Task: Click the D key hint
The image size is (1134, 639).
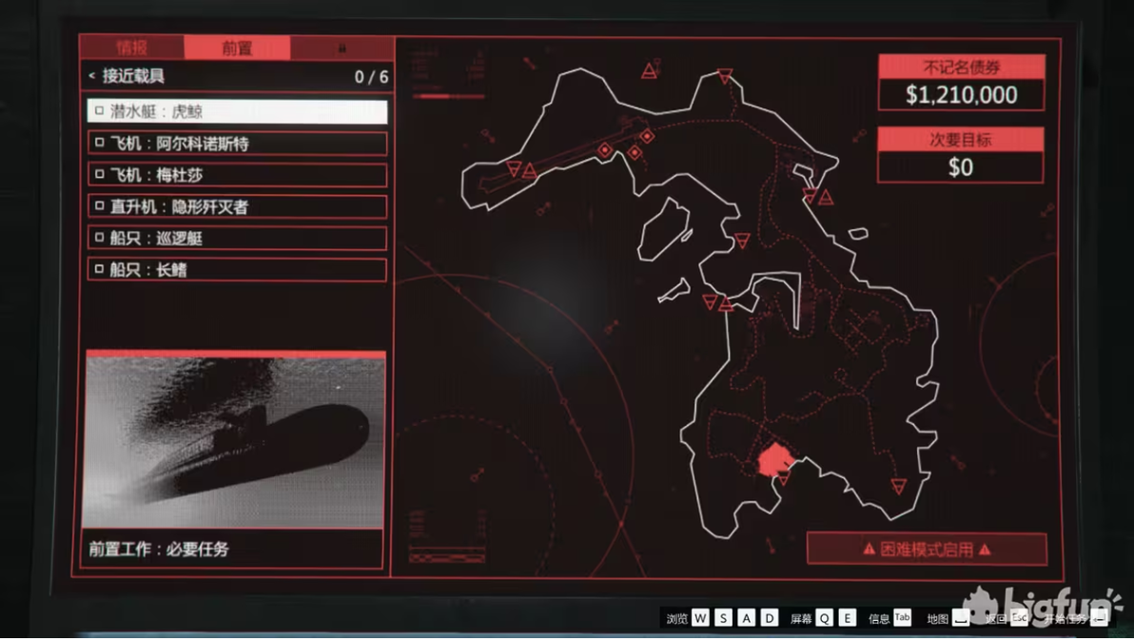Action: pos(770,618)
